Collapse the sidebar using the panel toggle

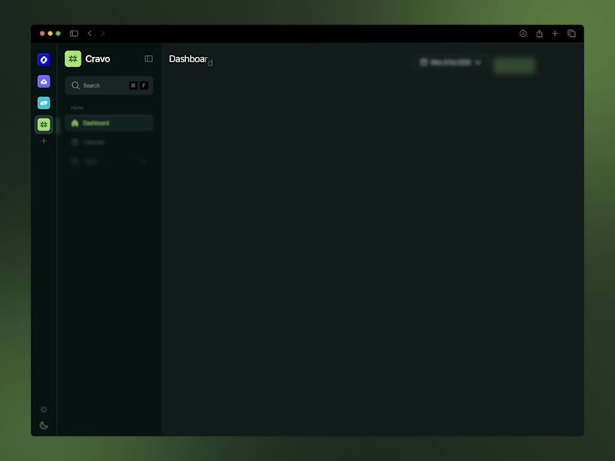(148, 58)
